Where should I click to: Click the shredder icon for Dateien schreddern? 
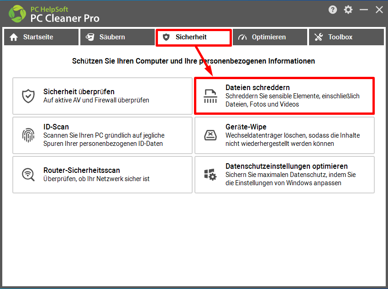210,96
